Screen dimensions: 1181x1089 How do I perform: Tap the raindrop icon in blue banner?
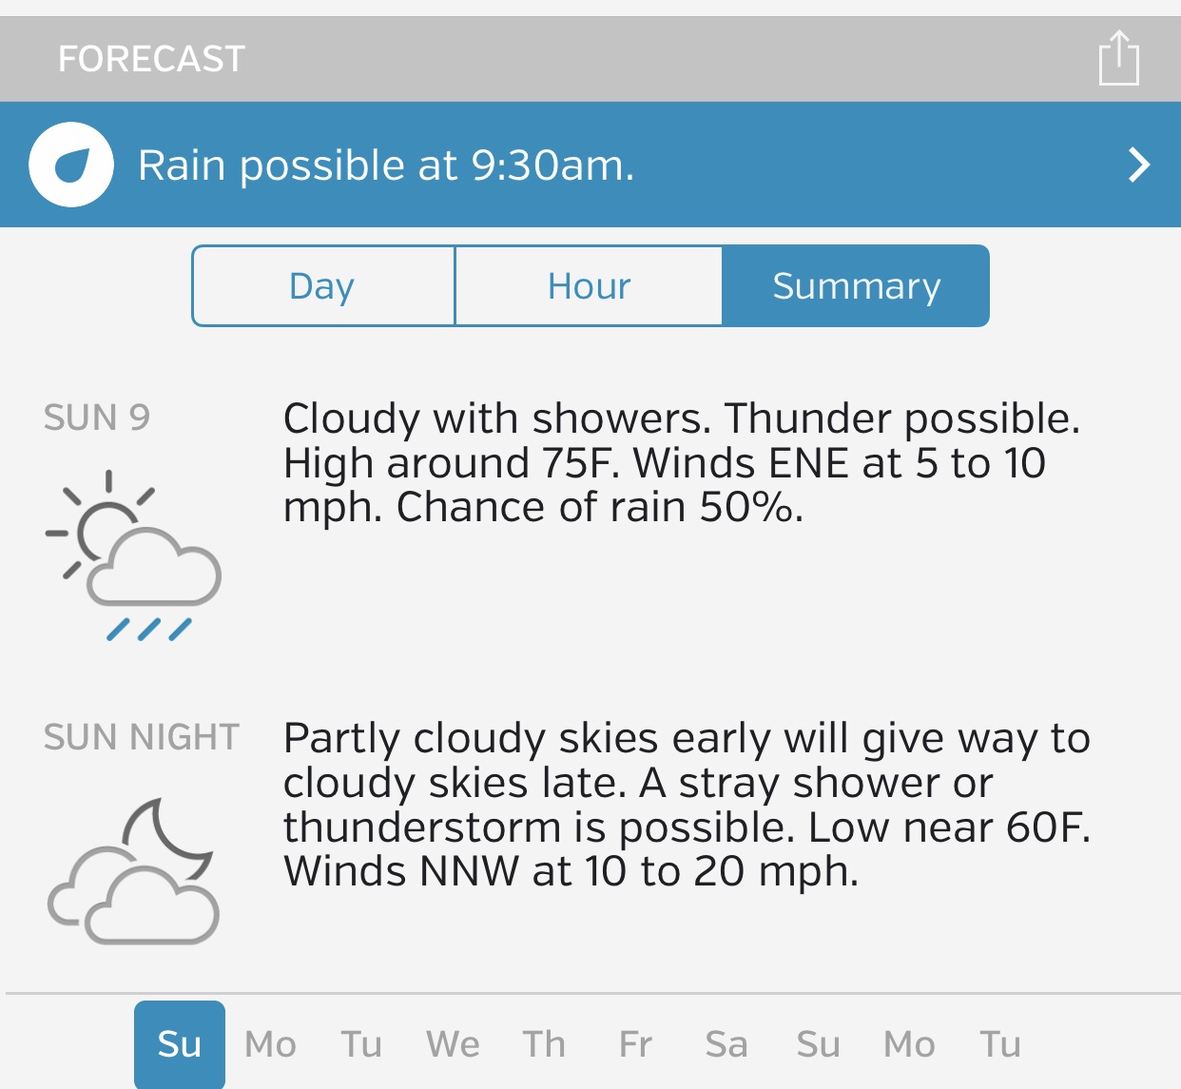click(71, 165)
